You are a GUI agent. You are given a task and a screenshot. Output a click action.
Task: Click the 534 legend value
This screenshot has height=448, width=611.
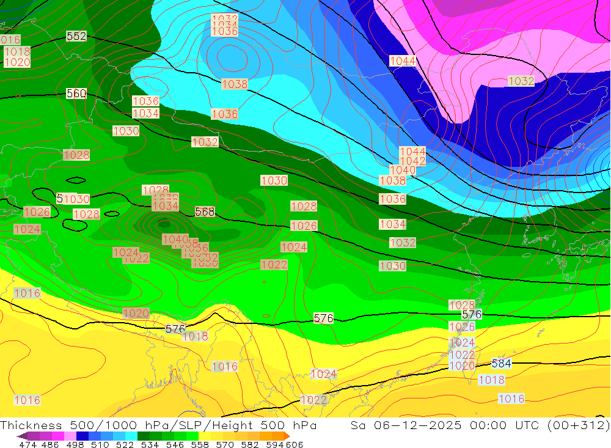click(150, 444)
